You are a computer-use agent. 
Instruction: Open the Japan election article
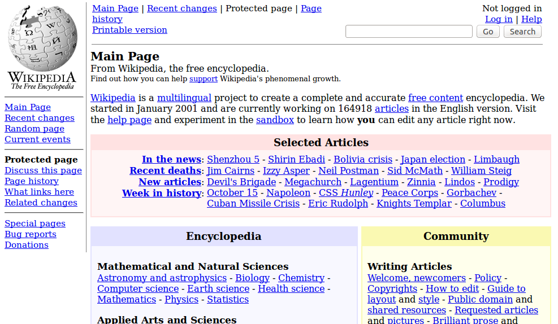click(432, 160)
